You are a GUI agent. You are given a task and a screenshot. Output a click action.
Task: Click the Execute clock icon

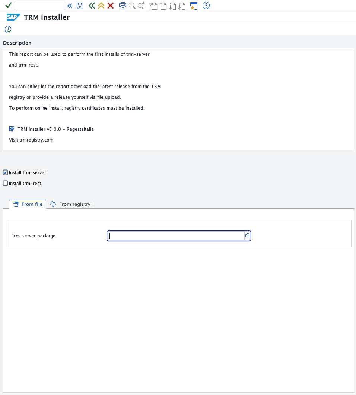point(8,29)
